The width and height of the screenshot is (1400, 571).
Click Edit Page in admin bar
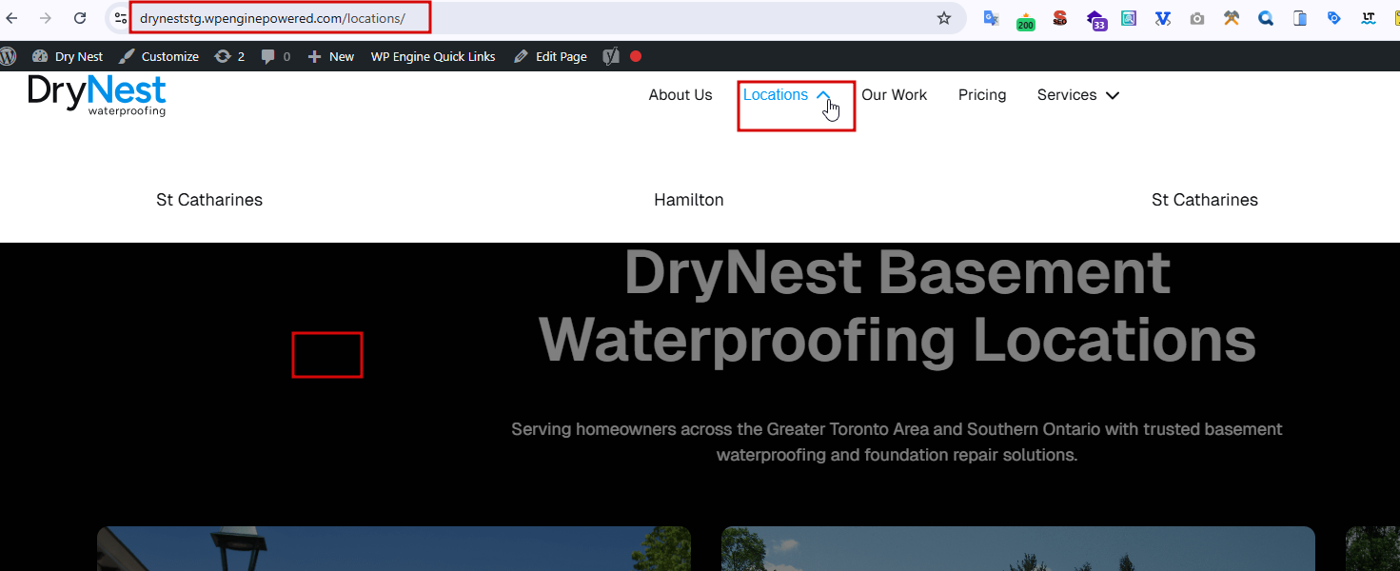(550, 56)
